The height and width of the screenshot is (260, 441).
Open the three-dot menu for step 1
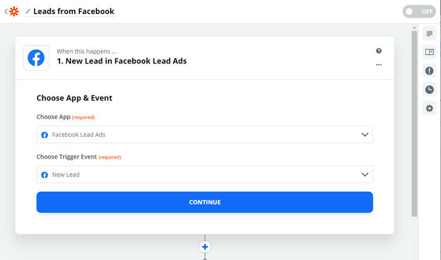(379, 65)
